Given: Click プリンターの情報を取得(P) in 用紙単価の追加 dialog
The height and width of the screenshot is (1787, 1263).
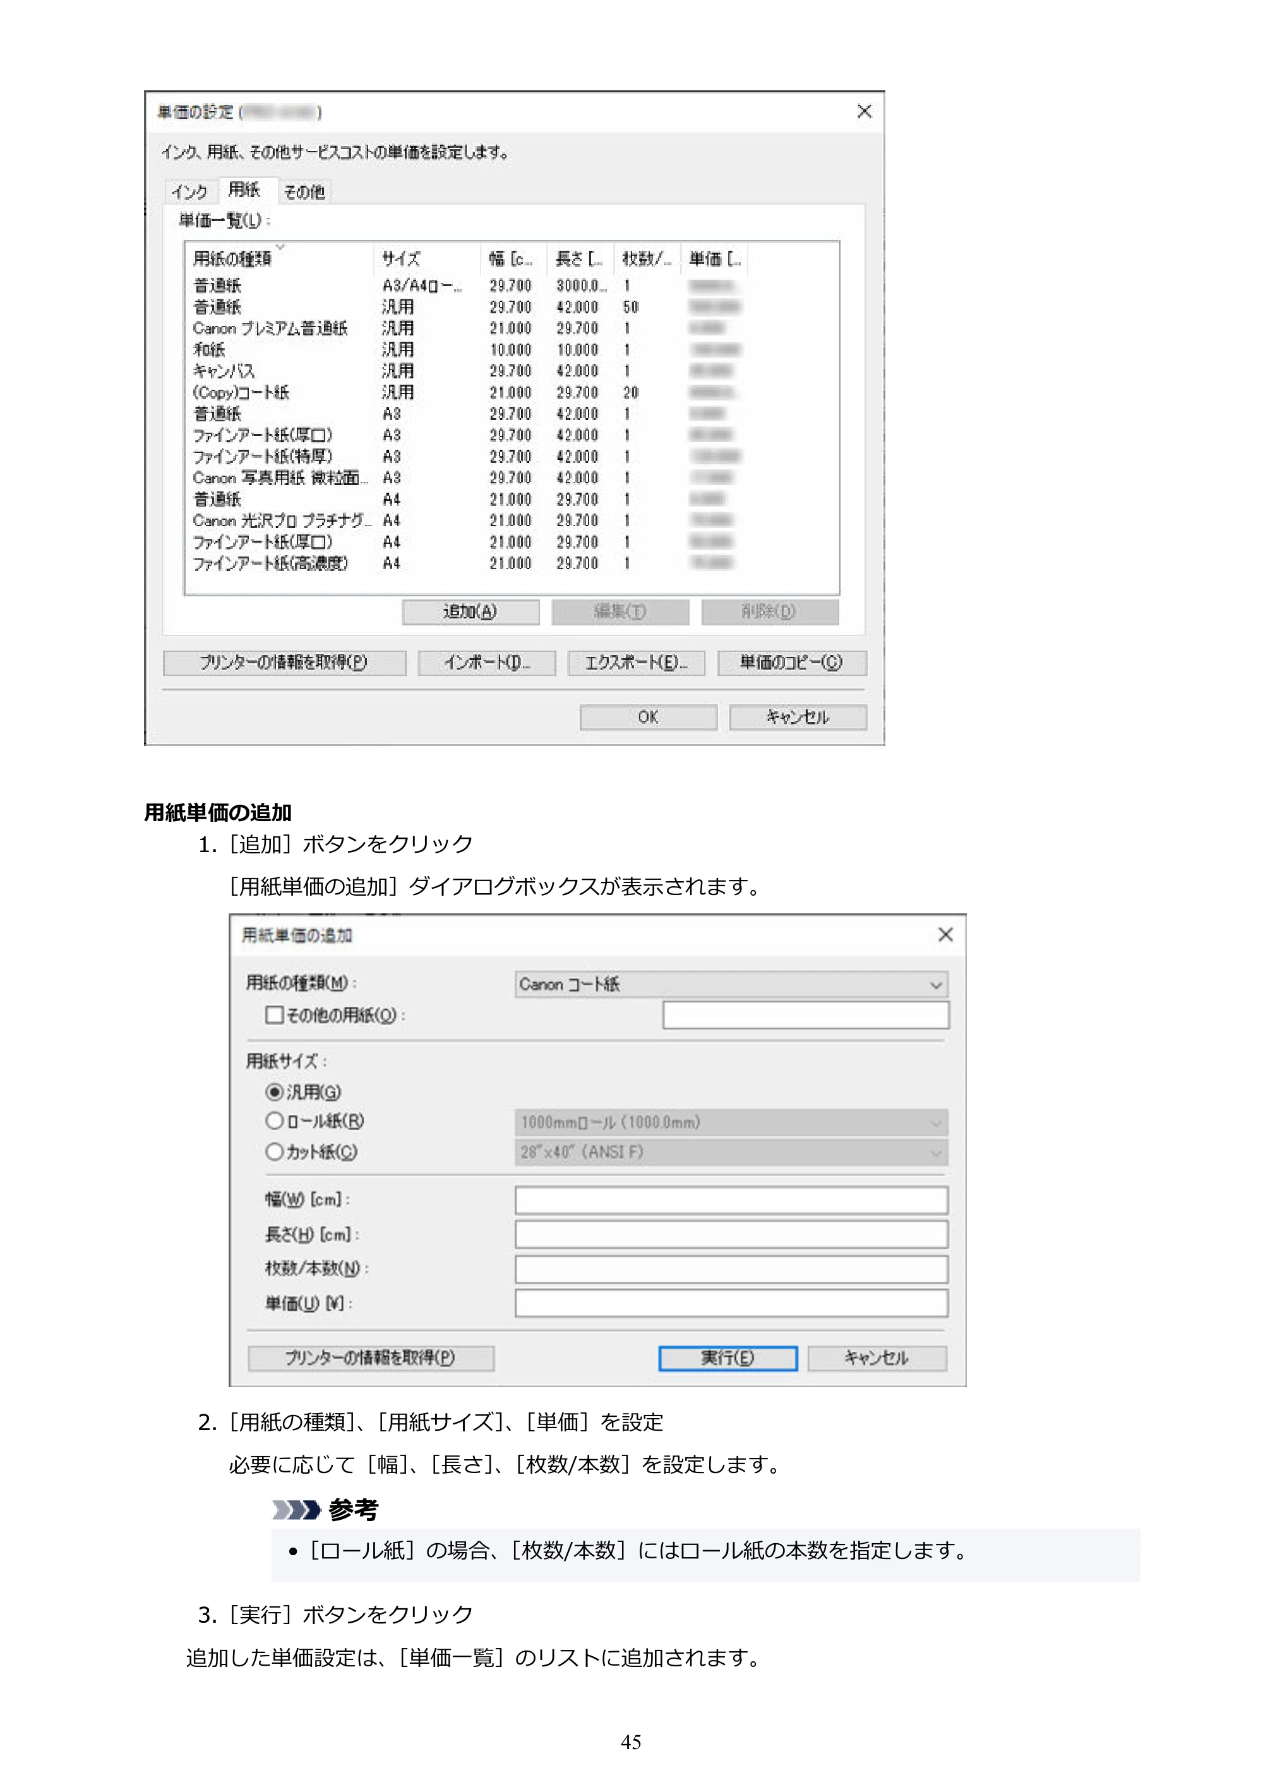Looking at the screenshot, I should click(371, 1358).
